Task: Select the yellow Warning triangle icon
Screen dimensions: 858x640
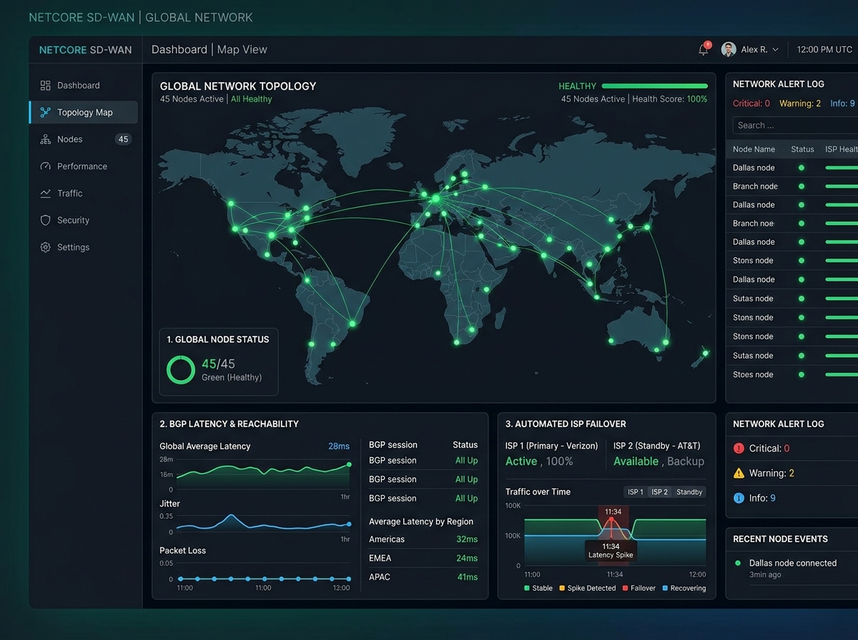Action: [739, 473]
